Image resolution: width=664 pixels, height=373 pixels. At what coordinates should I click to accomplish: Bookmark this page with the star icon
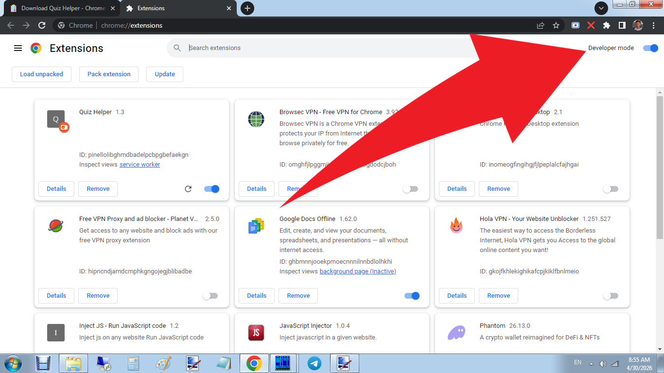coord(556,25)
